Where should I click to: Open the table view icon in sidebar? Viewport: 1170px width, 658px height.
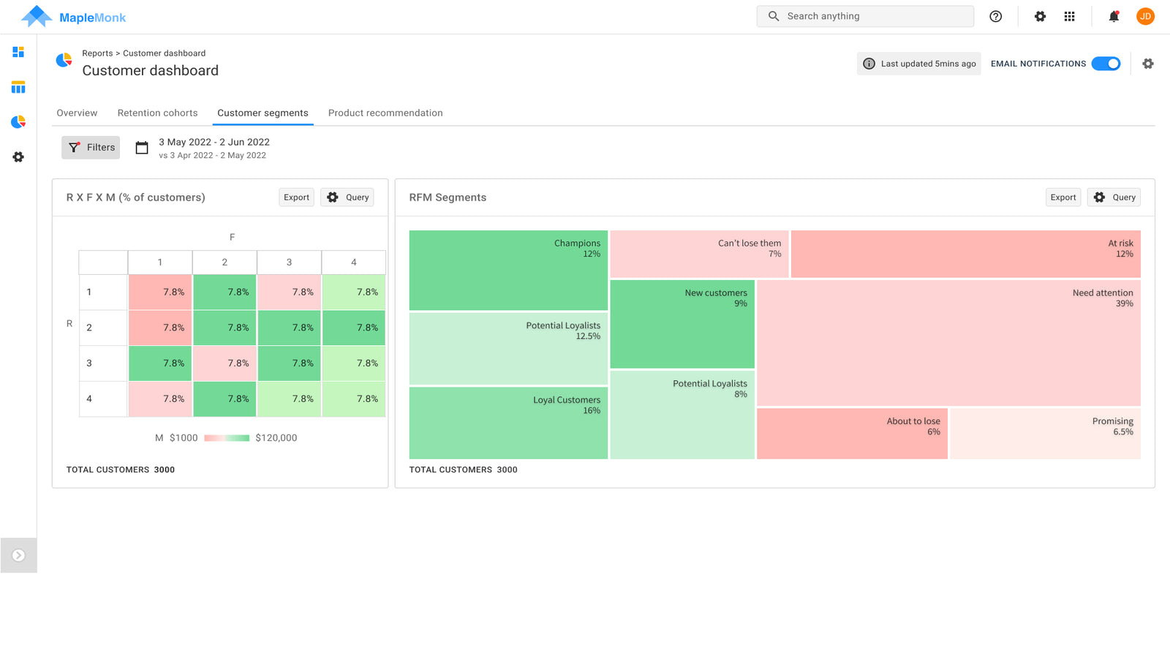pyautogui.click(x=18, y=88)
